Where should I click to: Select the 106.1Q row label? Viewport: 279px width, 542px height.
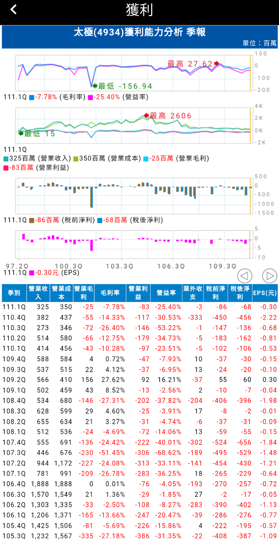coord(14,516)
